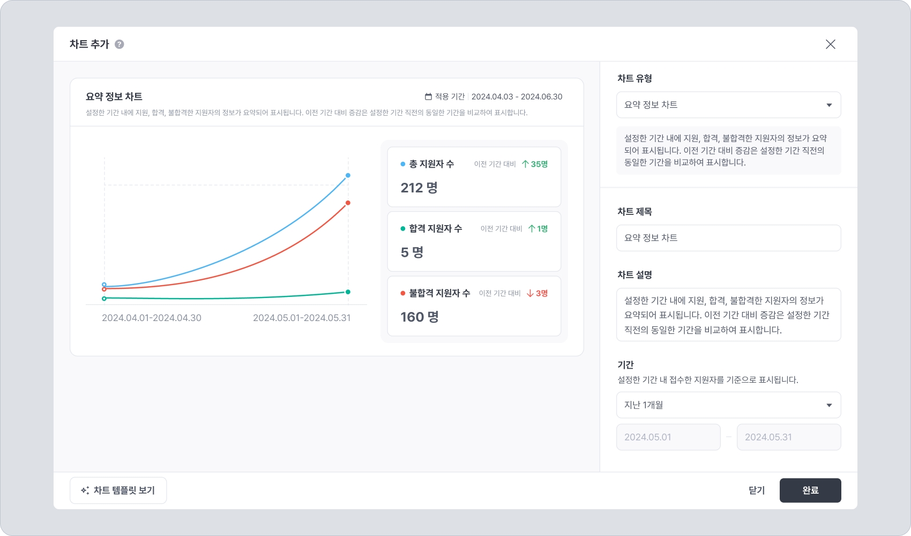Click the red dot next to 불합격 지원자 수
This screenshot has height=536, width=911.
(403, 293)
